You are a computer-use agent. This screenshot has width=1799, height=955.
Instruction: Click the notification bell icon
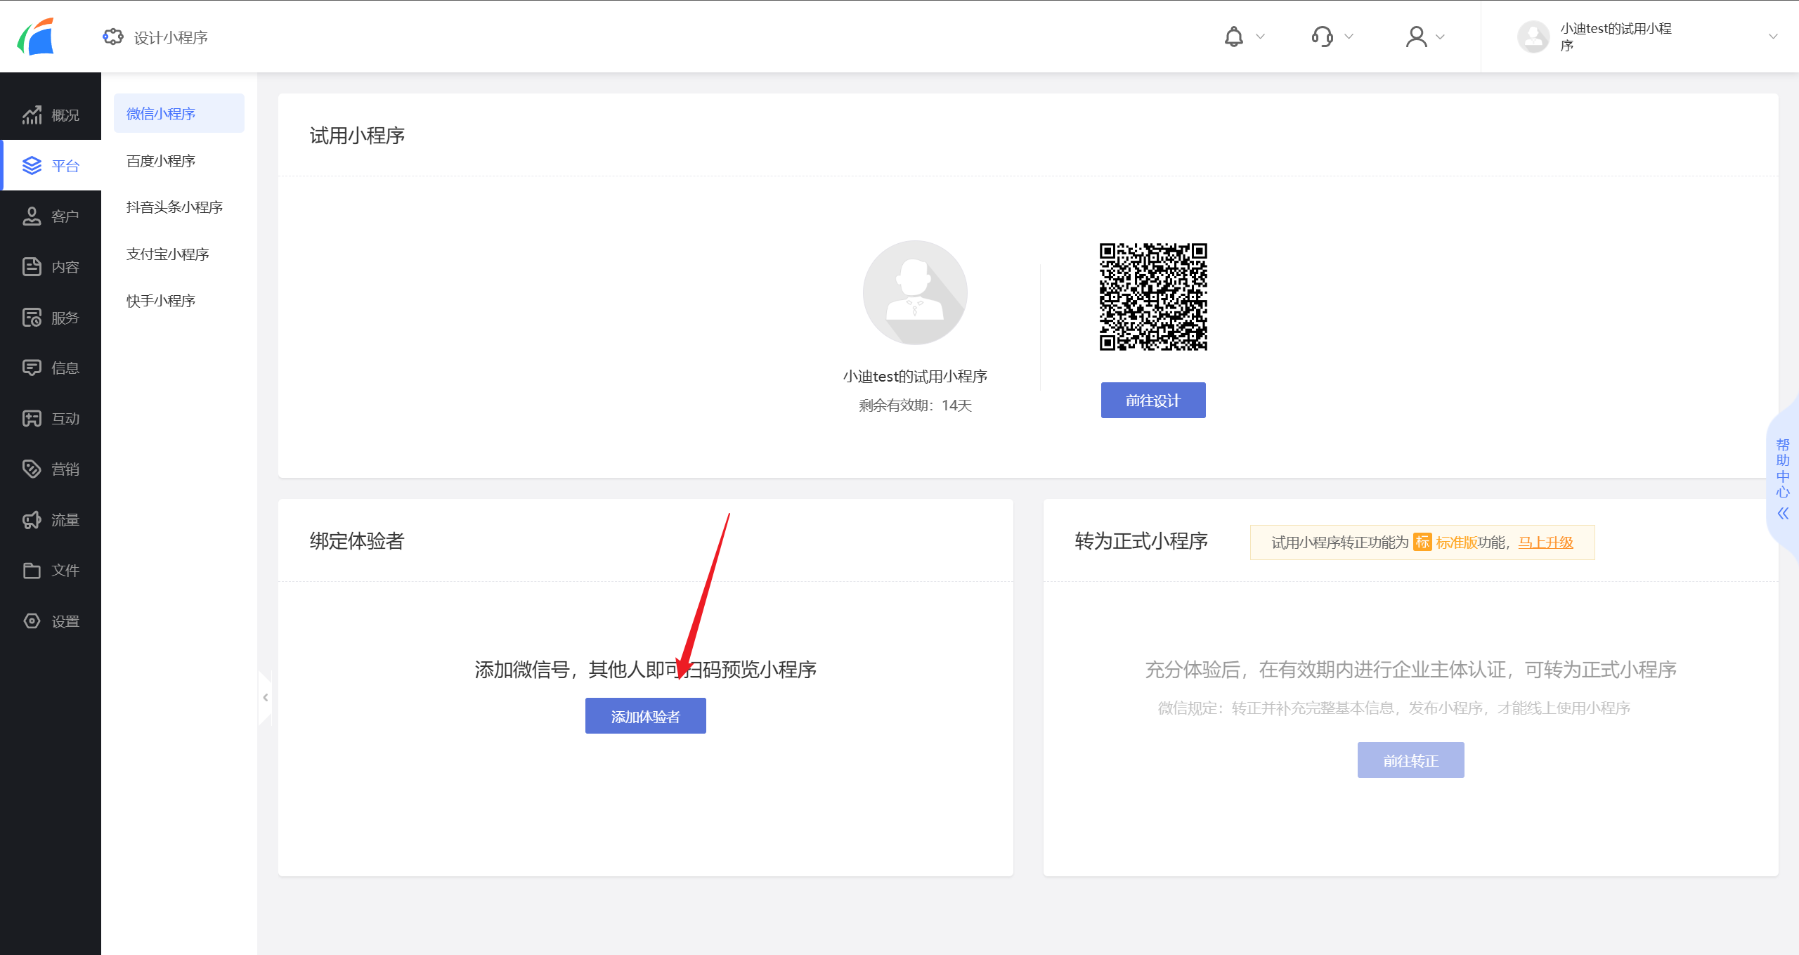pyautogui.click(x=1233, y=37)
